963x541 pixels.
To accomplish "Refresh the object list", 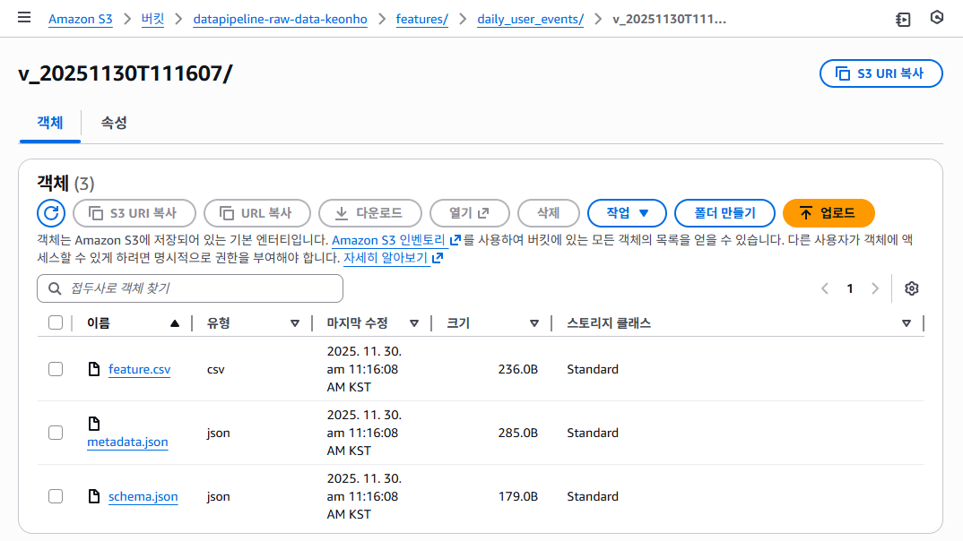I will 51,213.
